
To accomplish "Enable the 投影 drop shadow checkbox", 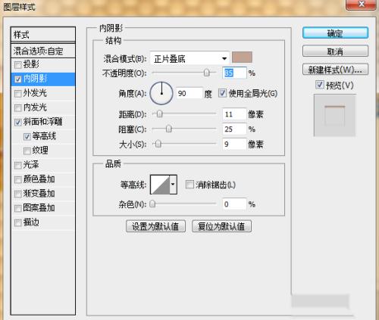I will (x=18, y=65).
